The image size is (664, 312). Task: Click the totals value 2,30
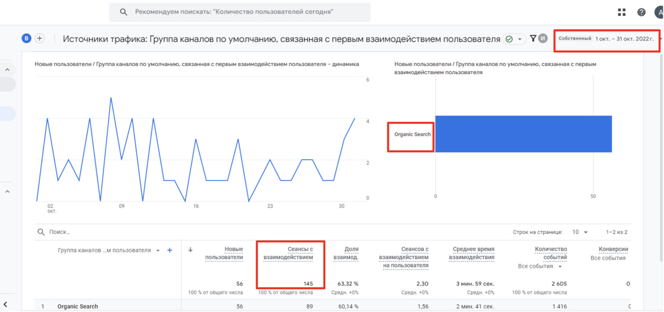click(422, 284)
